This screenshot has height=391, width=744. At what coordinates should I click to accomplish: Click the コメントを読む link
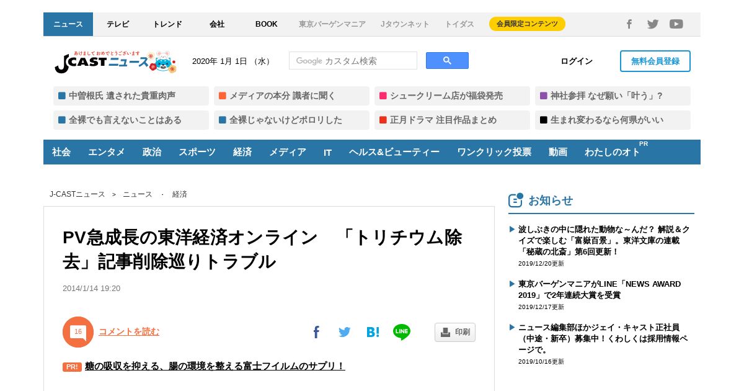pyautogui.click(x=129, y=331)
